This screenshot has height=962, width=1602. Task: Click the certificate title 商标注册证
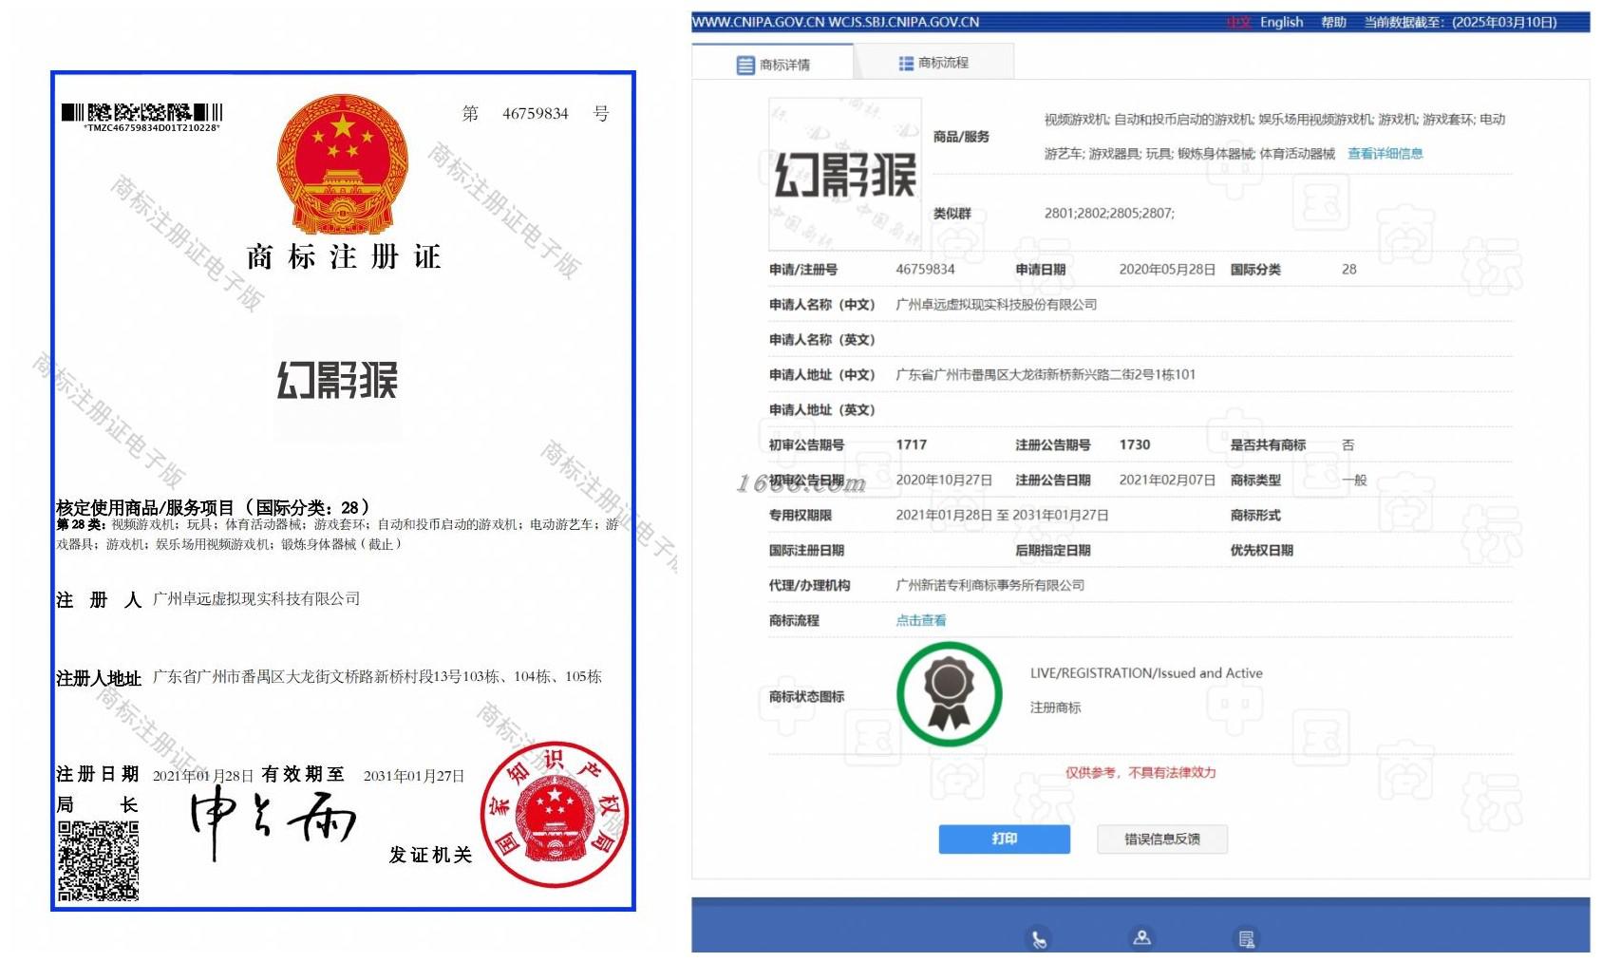[x=343, y=256]
